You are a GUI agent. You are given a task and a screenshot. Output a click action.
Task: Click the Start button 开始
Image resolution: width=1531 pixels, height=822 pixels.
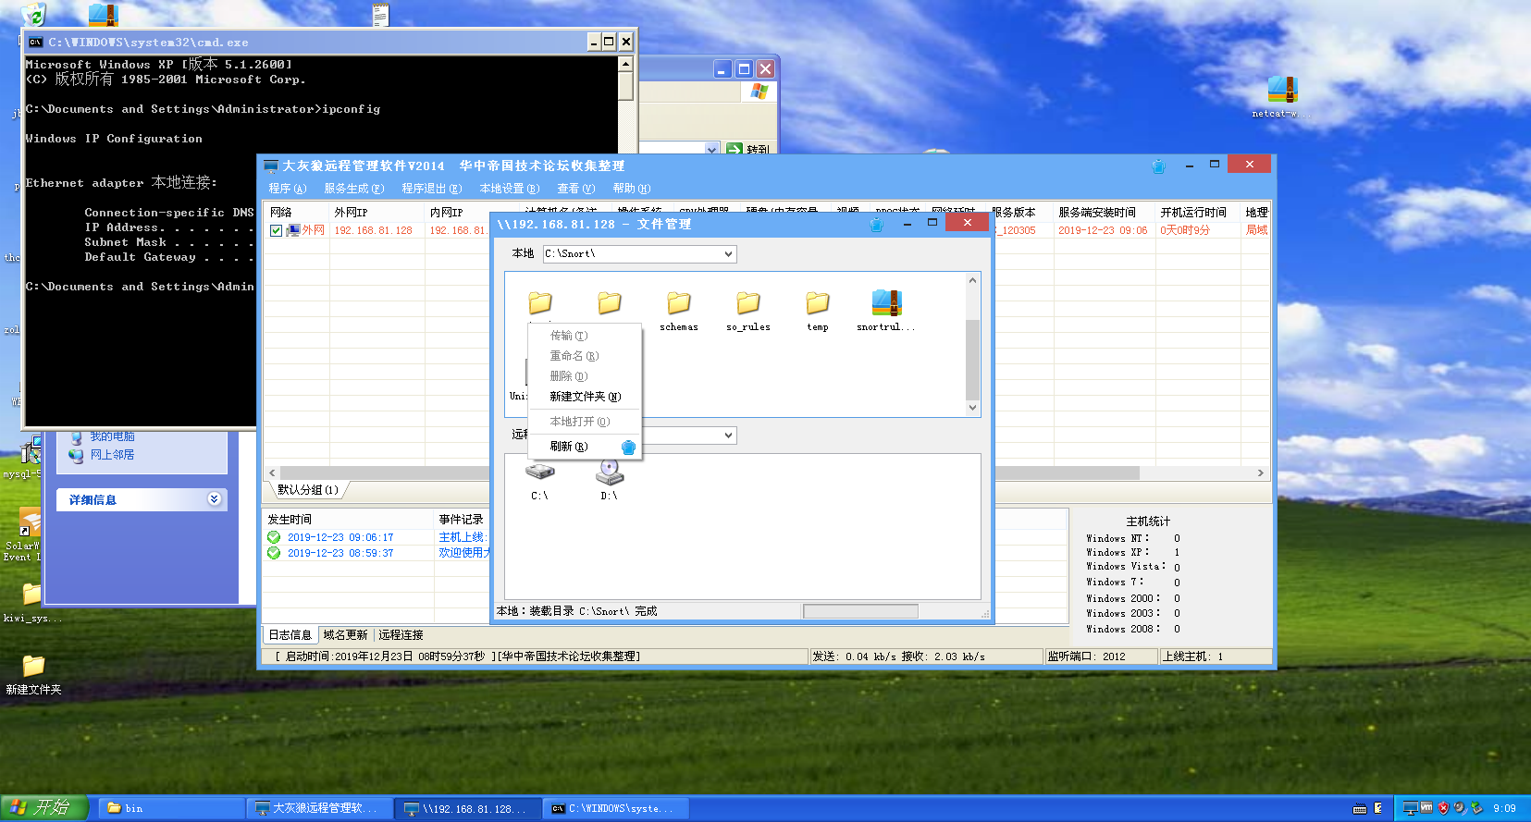43,808
